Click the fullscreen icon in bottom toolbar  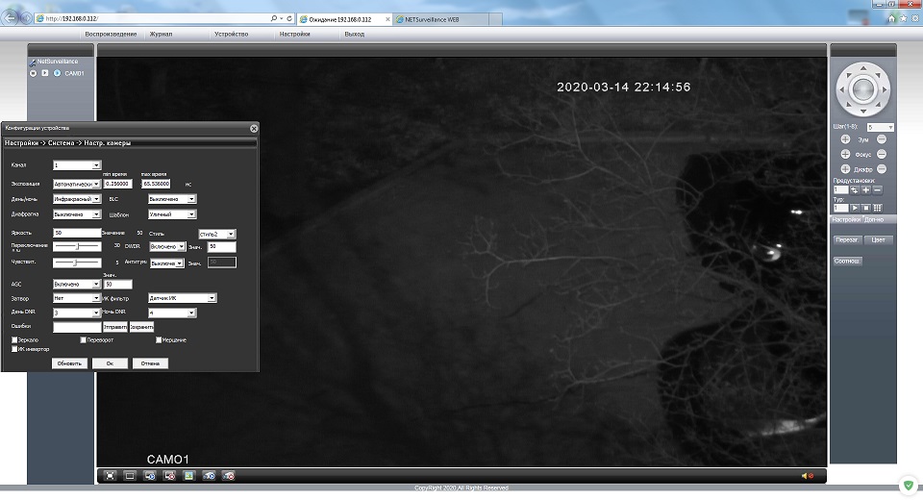click(111, 475)
